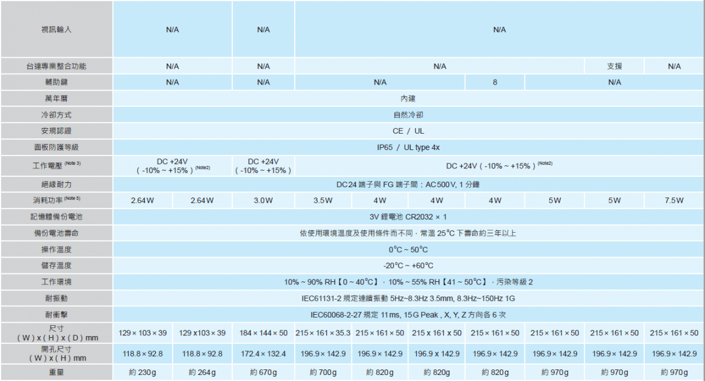Select the IEC61131-2 vibration spec cell
This screenshot has width=705, height=381.
tap(408, 298)
